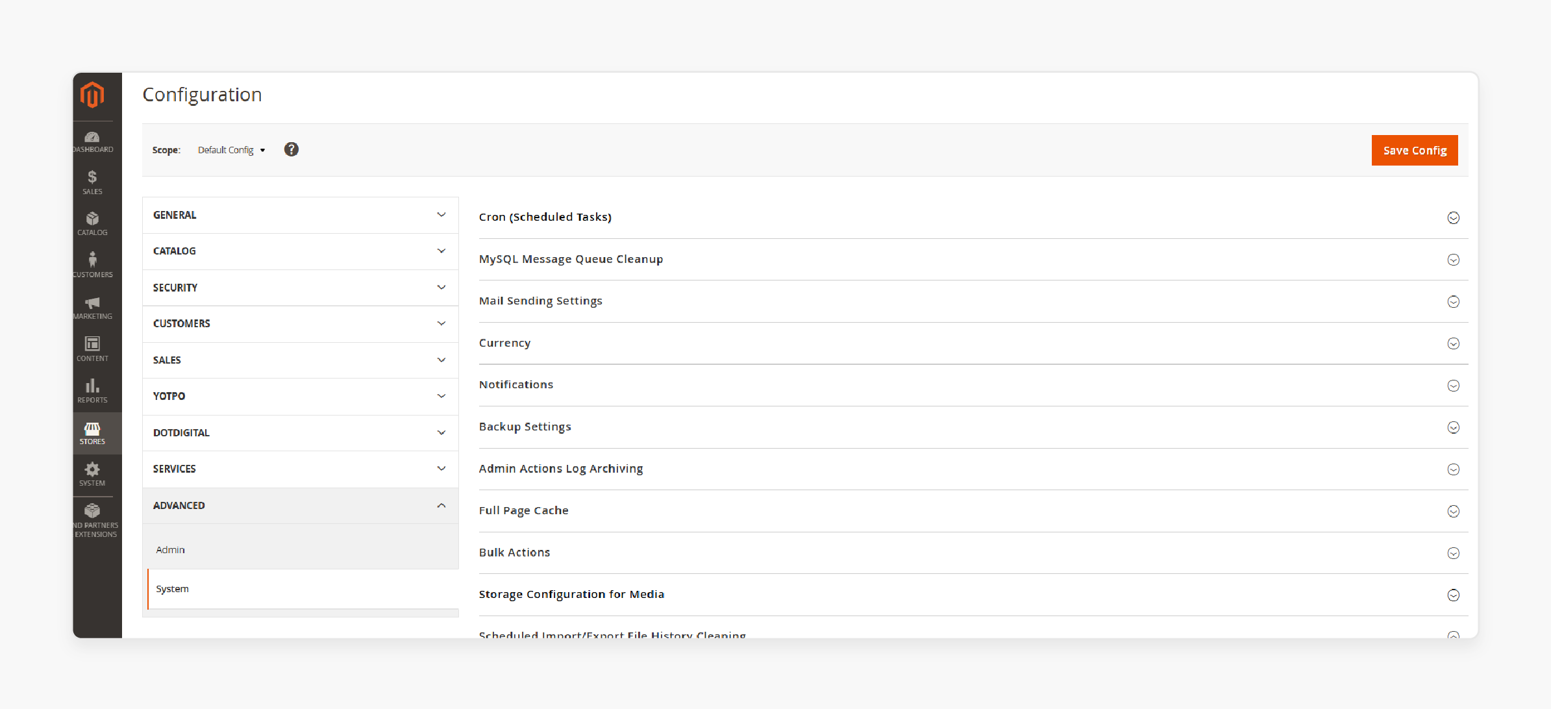
Task: Click the Mail Sending Settings heading
Action: click(540, 301)
